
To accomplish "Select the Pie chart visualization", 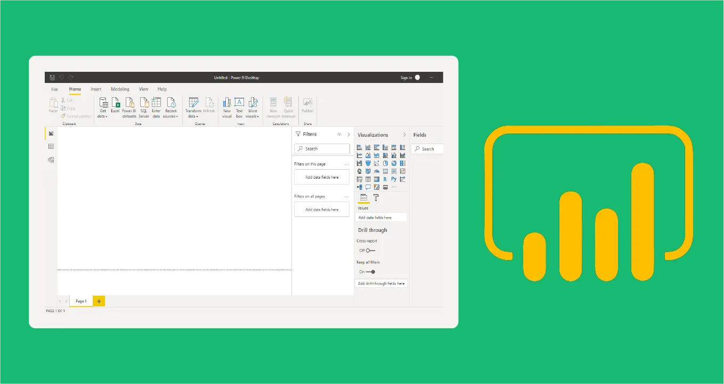I will coord(385,163).
